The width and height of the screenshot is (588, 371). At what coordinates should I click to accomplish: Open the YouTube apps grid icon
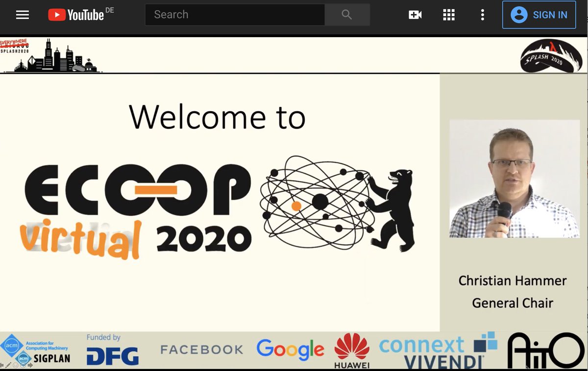[x=449, y=15]
